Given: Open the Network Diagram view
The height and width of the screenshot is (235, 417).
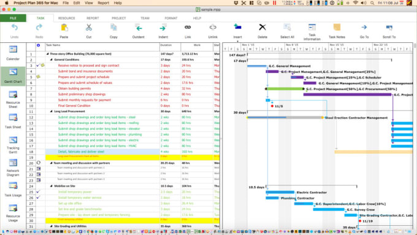Looking at the screenshot, I should tap(13, 168).
